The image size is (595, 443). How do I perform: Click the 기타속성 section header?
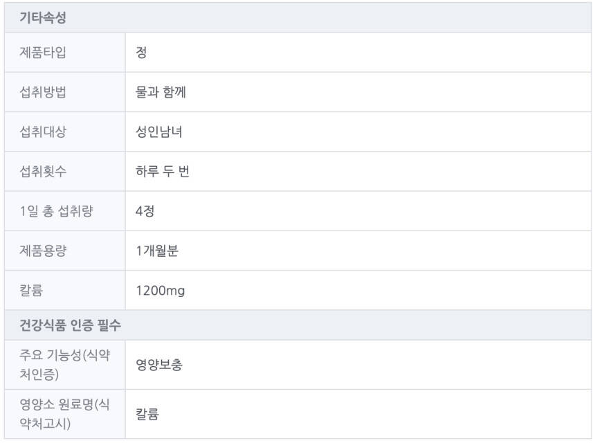click(43, 18)
